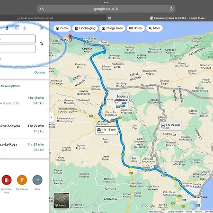The height and width of the screenshot is (213, 213).
Task: Reload page in Safari address bar
Action: (171, 9)
